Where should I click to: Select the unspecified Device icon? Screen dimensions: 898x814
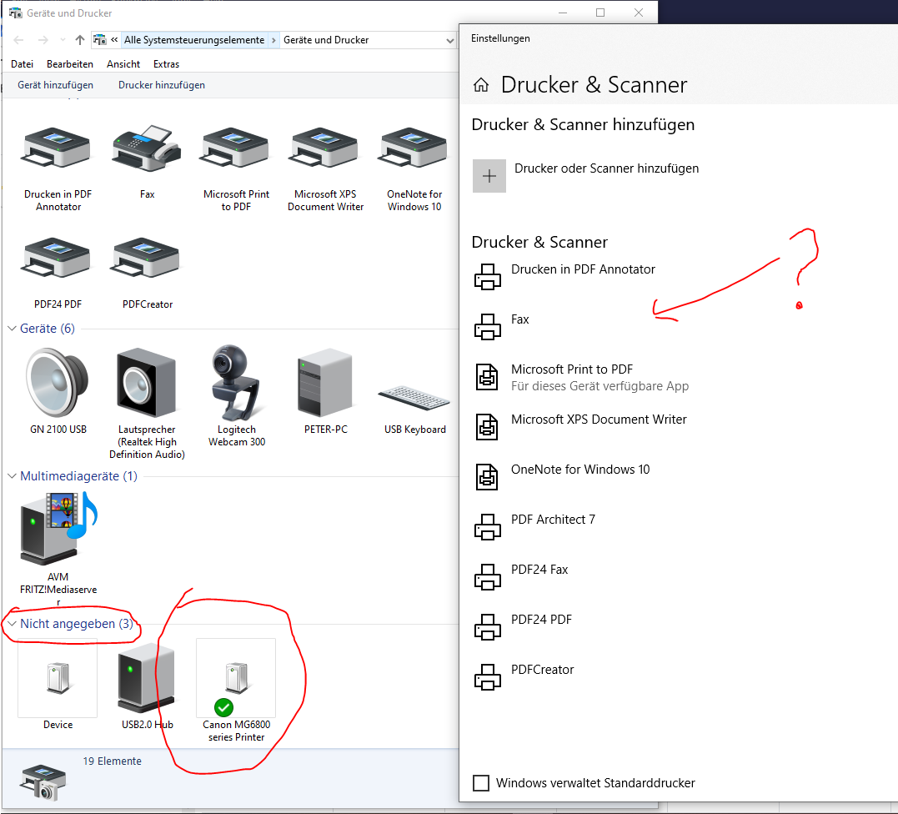click(58, 678)
